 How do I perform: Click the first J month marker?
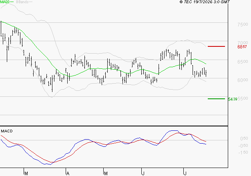(x=143, y=174)
